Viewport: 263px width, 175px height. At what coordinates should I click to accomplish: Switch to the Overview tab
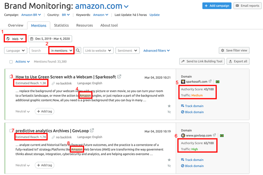15,25
